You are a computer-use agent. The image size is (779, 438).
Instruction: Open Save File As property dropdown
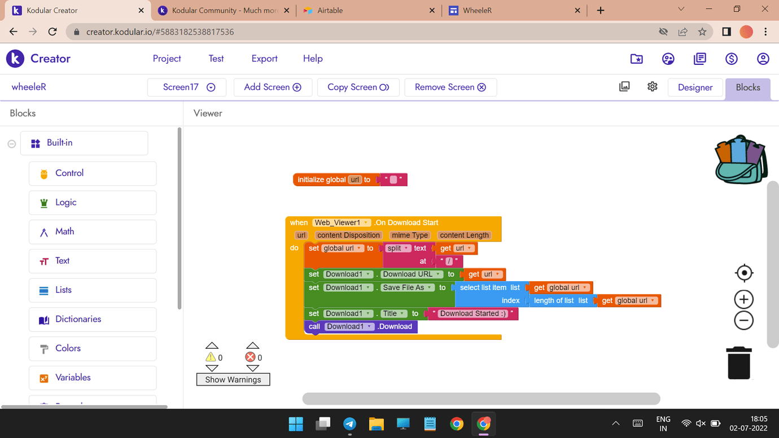[407, 288]
